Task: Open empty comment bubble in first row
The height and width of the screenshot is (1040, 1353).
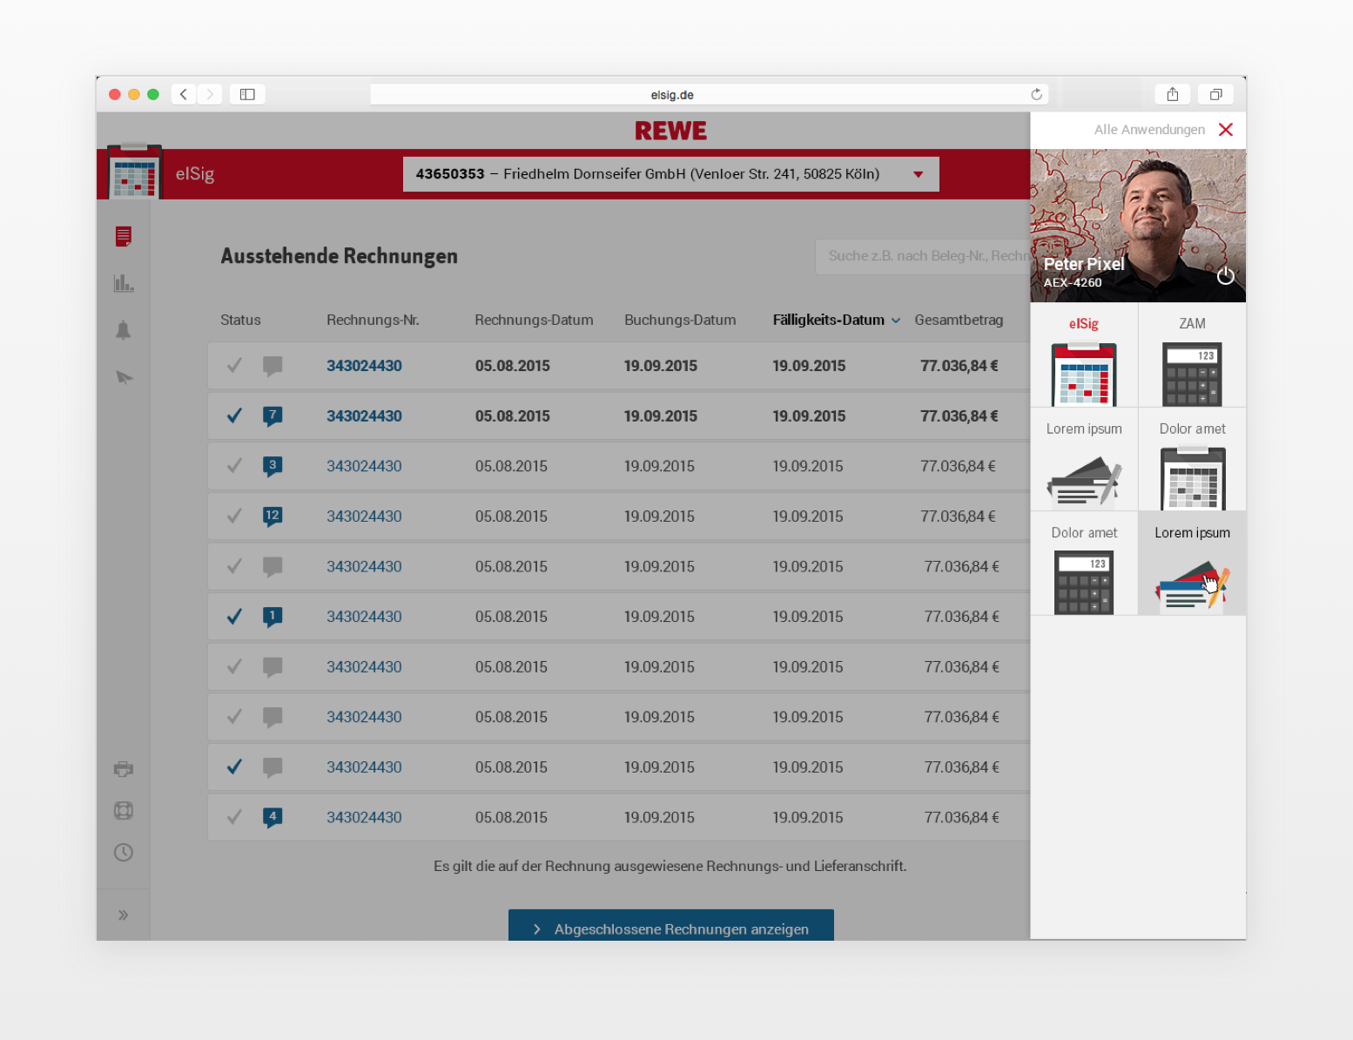Action: coord(273,366)
